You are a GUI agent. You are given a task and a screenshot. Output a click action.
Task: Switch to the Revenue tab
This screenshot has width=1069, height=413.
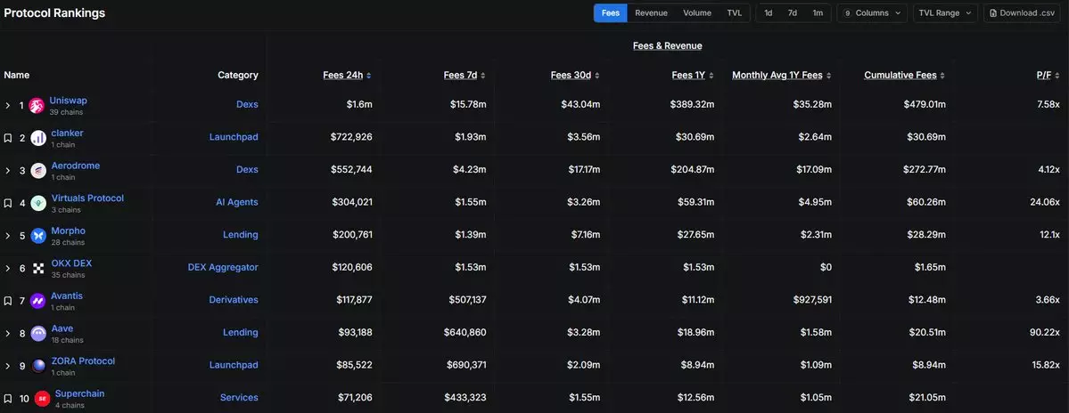tap(651, 13)
